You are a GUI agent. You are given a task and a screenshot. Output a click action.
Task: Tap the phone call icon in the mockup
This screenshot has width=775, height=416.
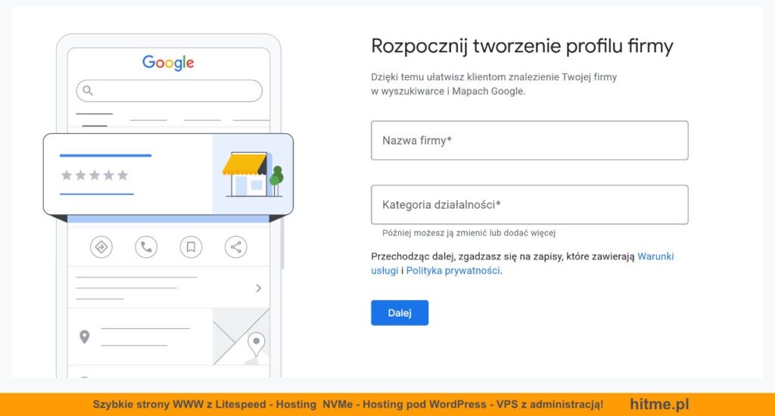pyautogui.click(x=146, y=247)
